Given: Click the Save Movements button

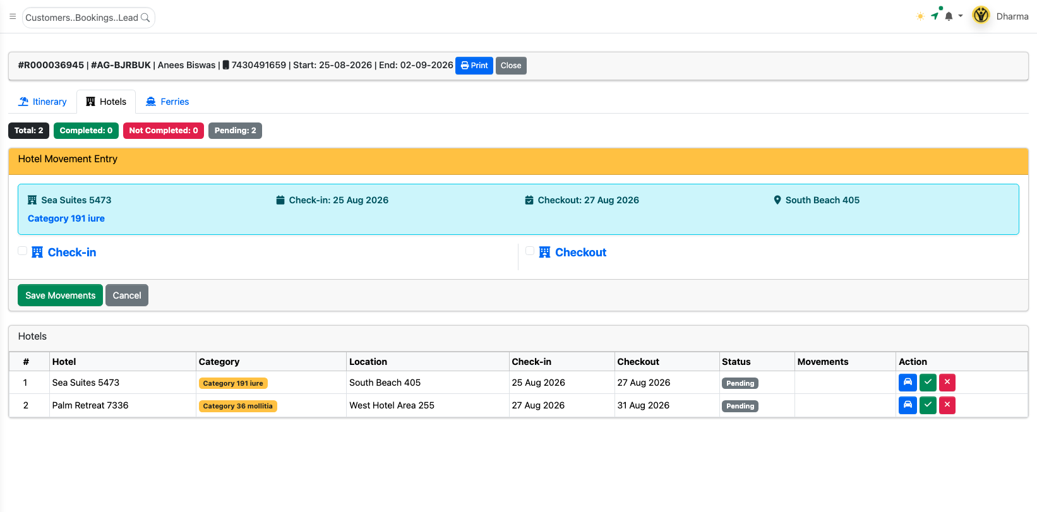Looking at the screenshot, I should pyautogui.click(x=60, y=295).
